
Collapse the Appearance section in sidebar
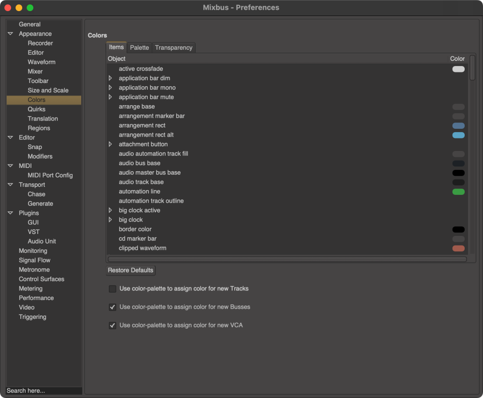pos(10,33)
